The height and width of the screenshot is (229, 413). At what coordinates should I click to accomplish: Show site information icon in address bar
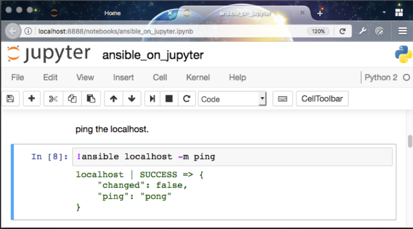(x=28, y=31)
